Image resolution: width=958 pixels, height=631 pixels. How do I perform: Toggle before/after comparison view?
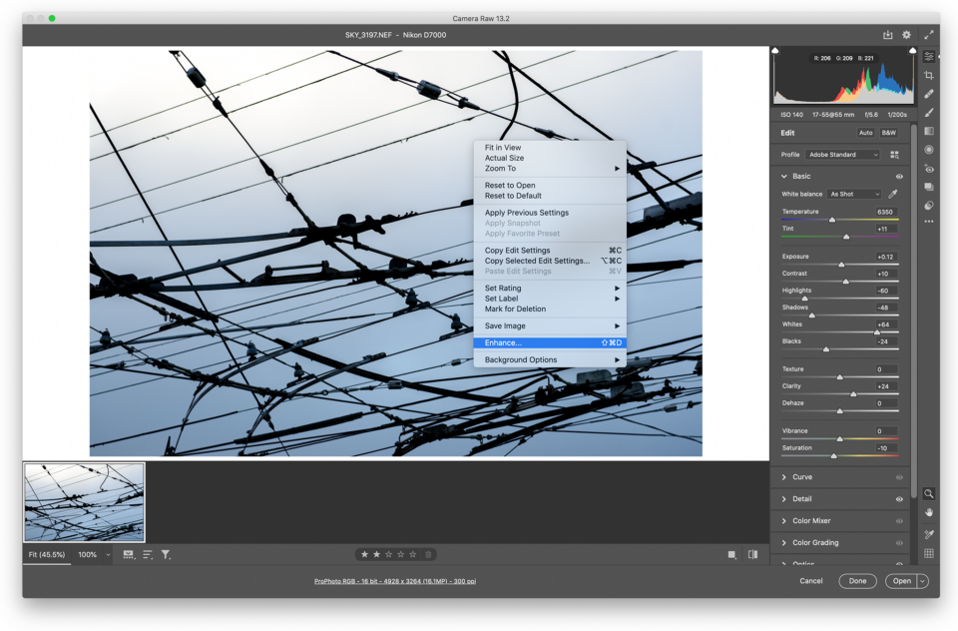[752, 554]
